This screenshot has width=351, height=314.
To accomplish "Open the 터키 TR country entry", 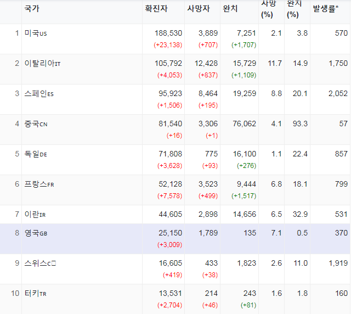I will pos(35,293).
